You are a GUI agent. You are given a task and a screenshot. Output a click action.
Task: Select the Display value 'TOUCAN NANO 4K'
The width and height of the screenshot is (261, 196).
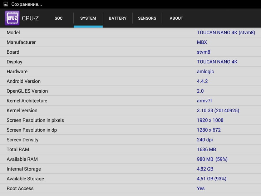pos(217,62)
